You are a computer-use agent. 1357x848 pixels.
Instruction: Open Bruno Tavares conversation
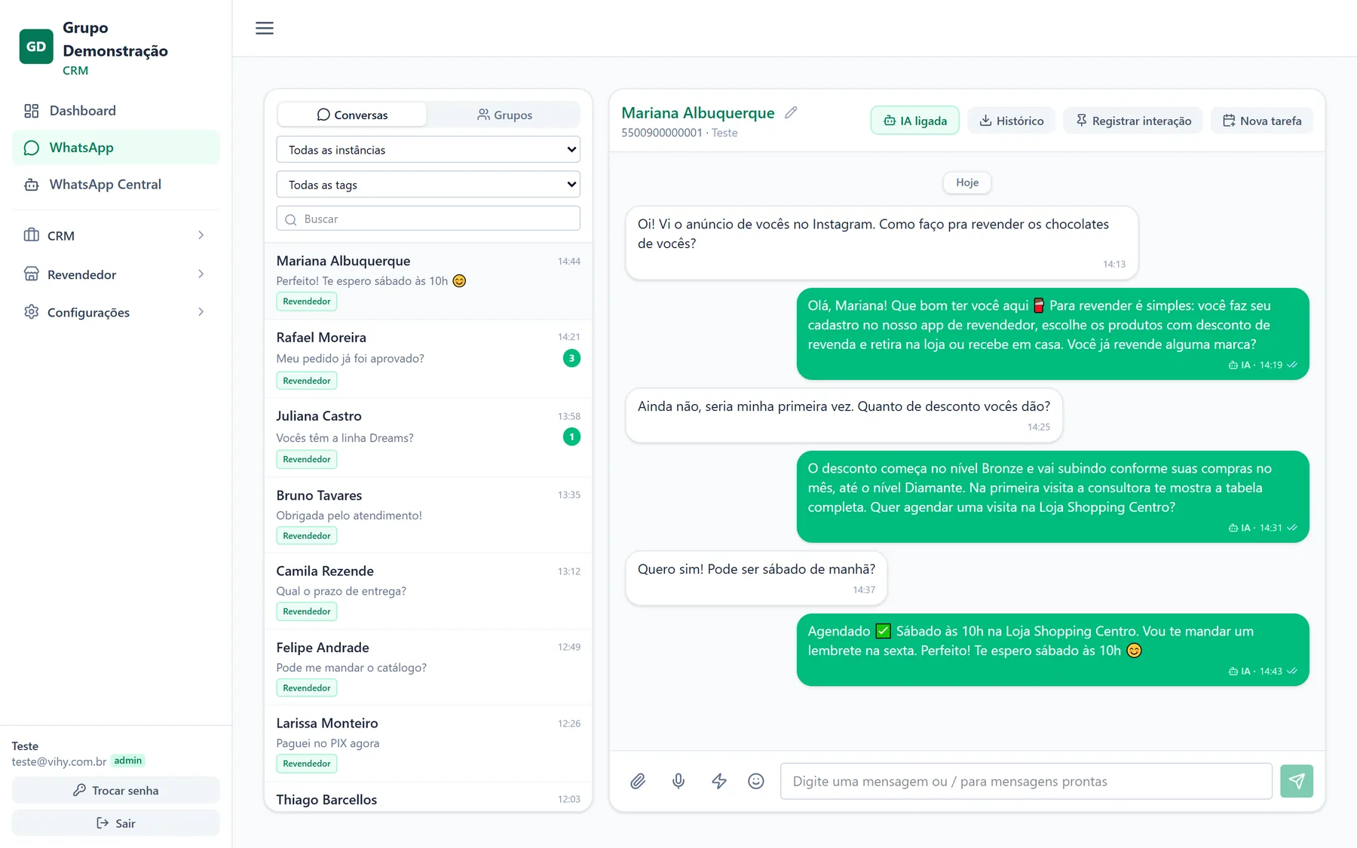point(428,515)
